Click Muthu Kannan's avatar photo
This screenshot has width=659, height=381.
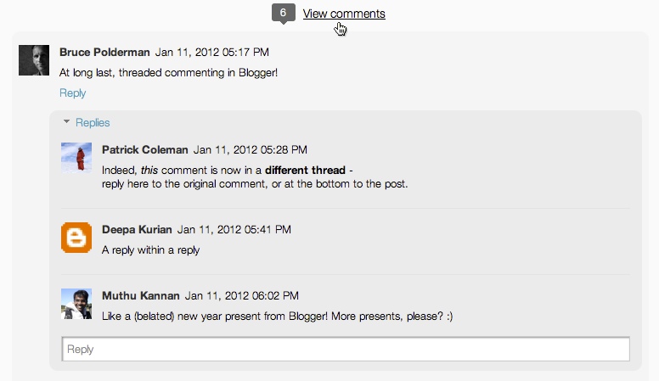[x=76, y=304]
